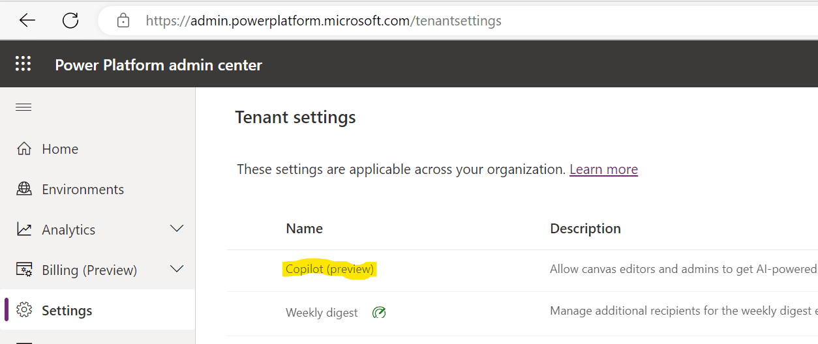Expand the Billing (Preview) chevron
Image resolution: width=818 pixels, height=344 pixels.
pos(177,269)
